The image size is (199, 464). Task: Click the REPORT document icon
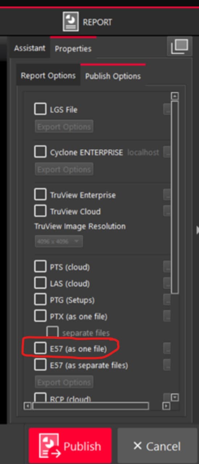[71, 22]
